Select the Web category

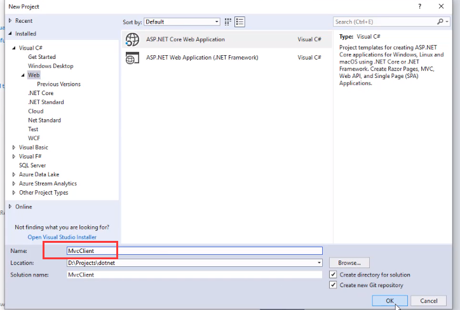tap(34, 75)
